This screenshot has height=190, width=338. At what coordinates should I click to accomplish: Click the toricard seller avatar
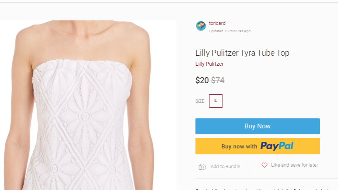(x=201, y=26)
